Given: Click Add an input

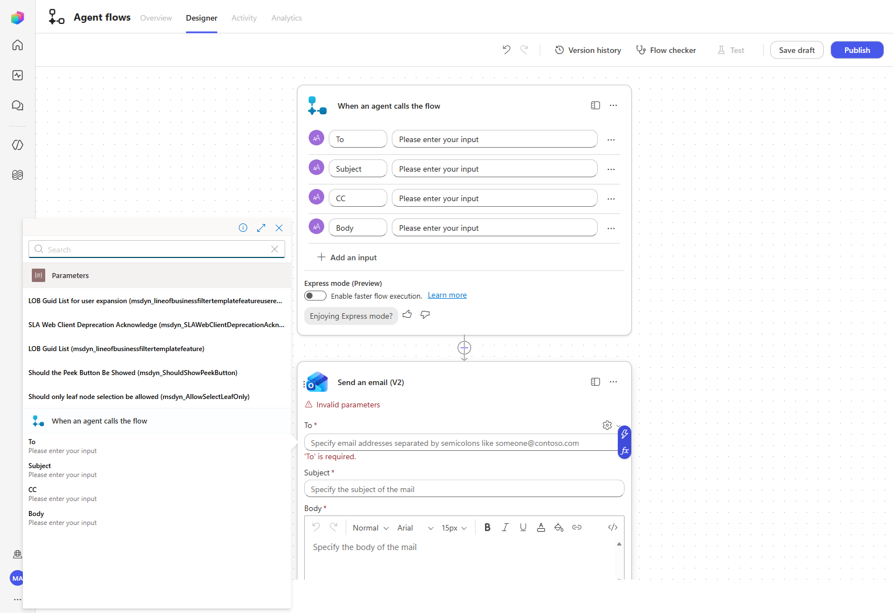Looking at the screenshot, I should coord(347,257).
